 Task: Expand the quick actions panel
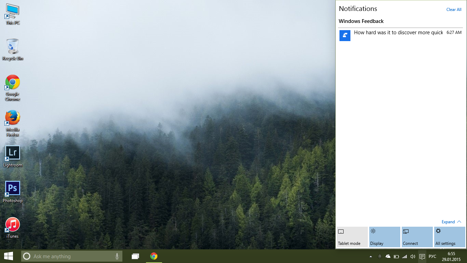tap(451, 222)
